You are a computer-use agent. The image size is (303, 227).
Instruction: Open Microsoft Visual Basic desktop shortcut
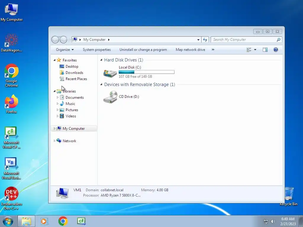(12, 168)
